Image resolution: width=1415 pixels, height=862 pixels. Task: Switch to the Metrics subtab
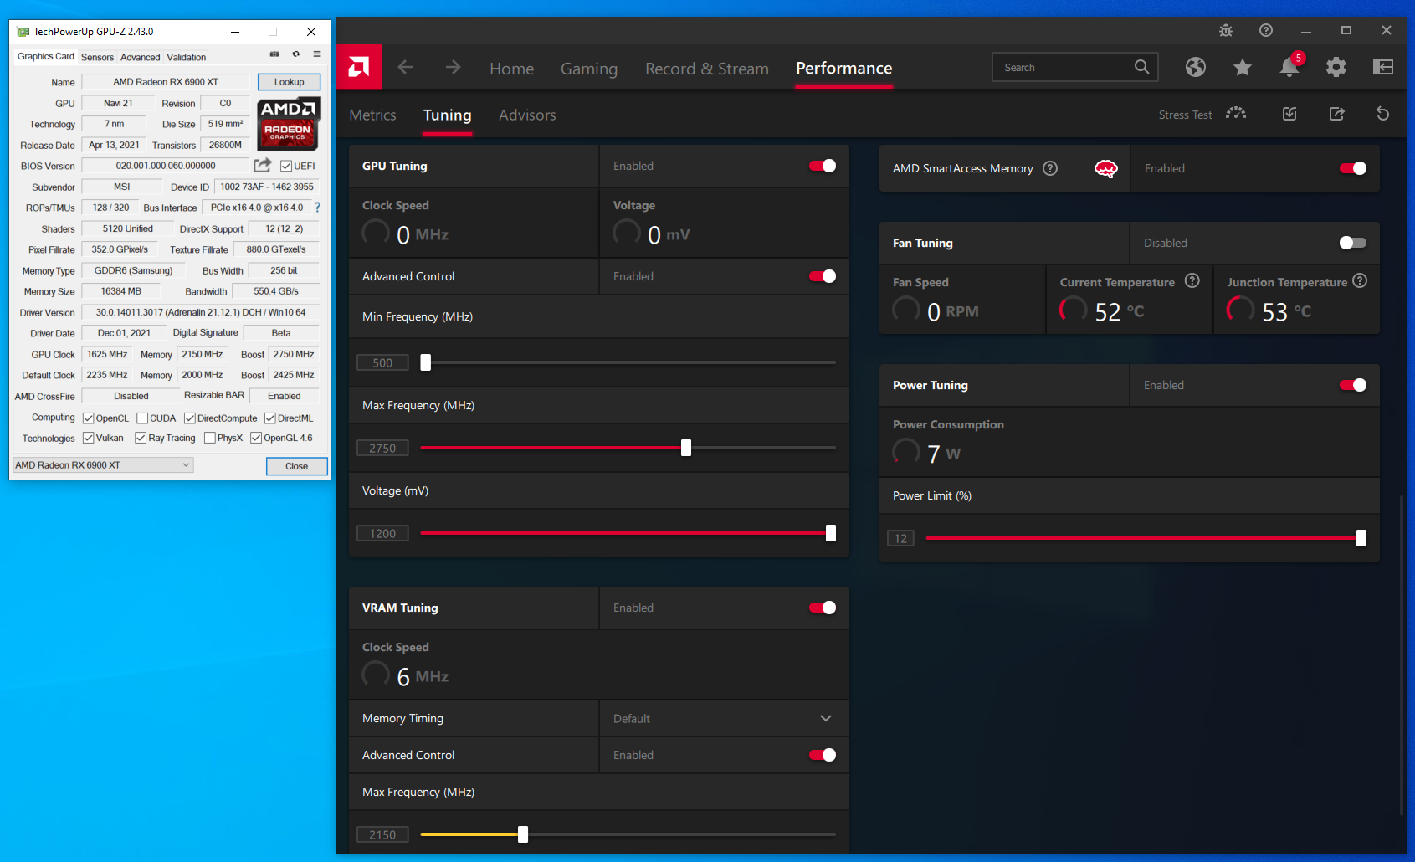(372, 115)
